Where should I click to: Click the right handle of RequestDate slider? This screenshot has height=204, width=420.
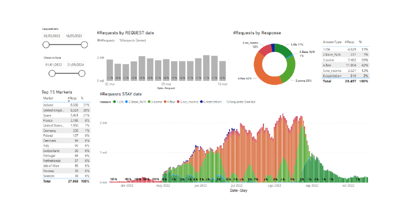[85, 45]
